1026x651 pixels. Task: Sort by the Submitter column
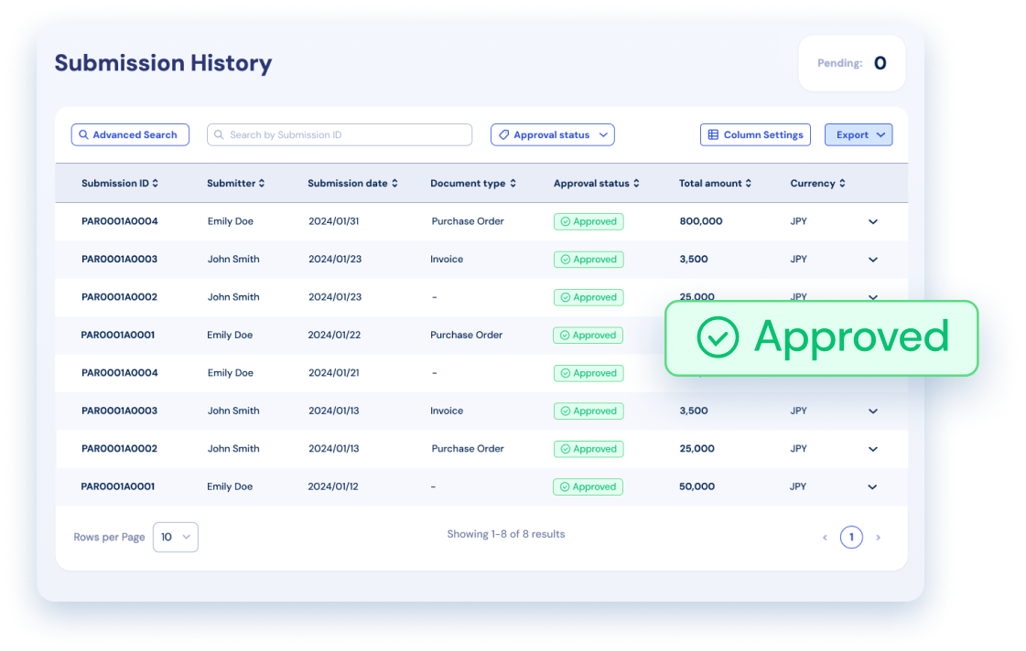pyautogui.click(x=235, y=183)
